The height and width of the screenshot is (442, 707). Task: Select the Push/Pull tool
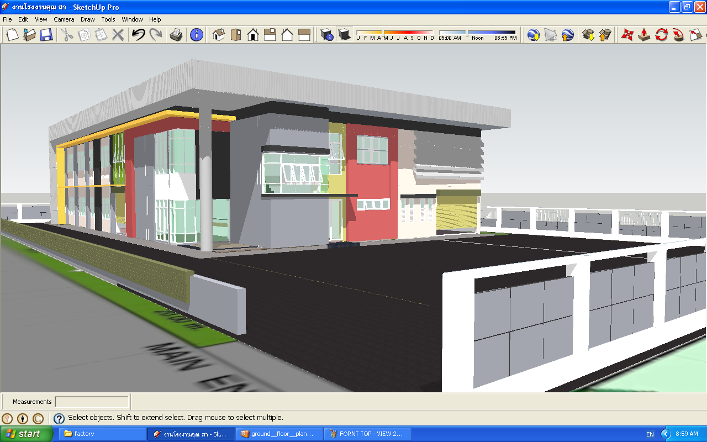coord(644,35)
